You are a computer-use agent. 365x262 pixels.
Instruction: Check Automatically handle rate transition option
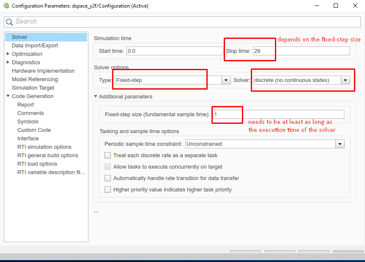[x=108, y=178]
